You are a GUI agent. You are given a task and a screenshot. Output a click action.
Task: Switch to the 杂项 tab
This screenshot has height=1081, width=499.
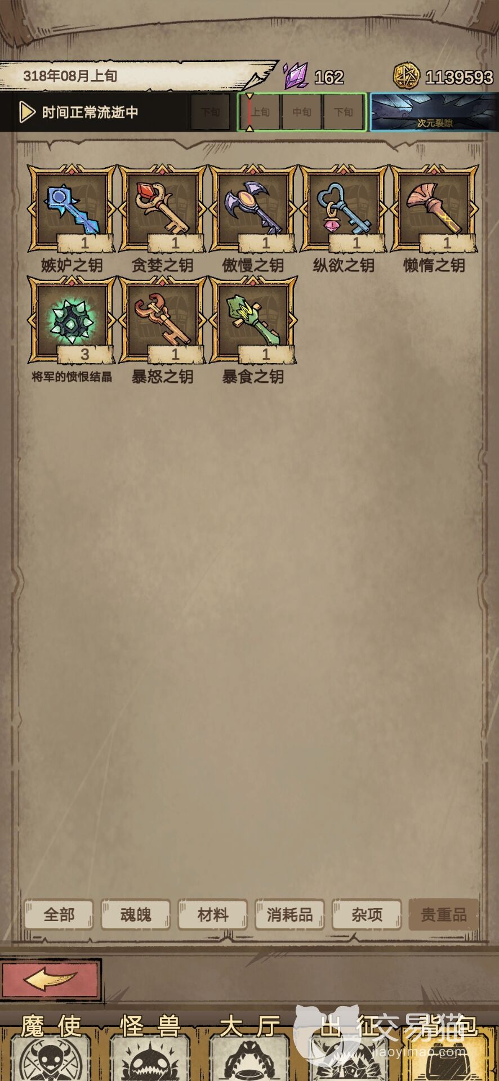367,914
